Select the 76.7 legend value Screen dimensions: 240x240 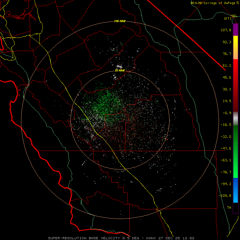coord(227,54)
